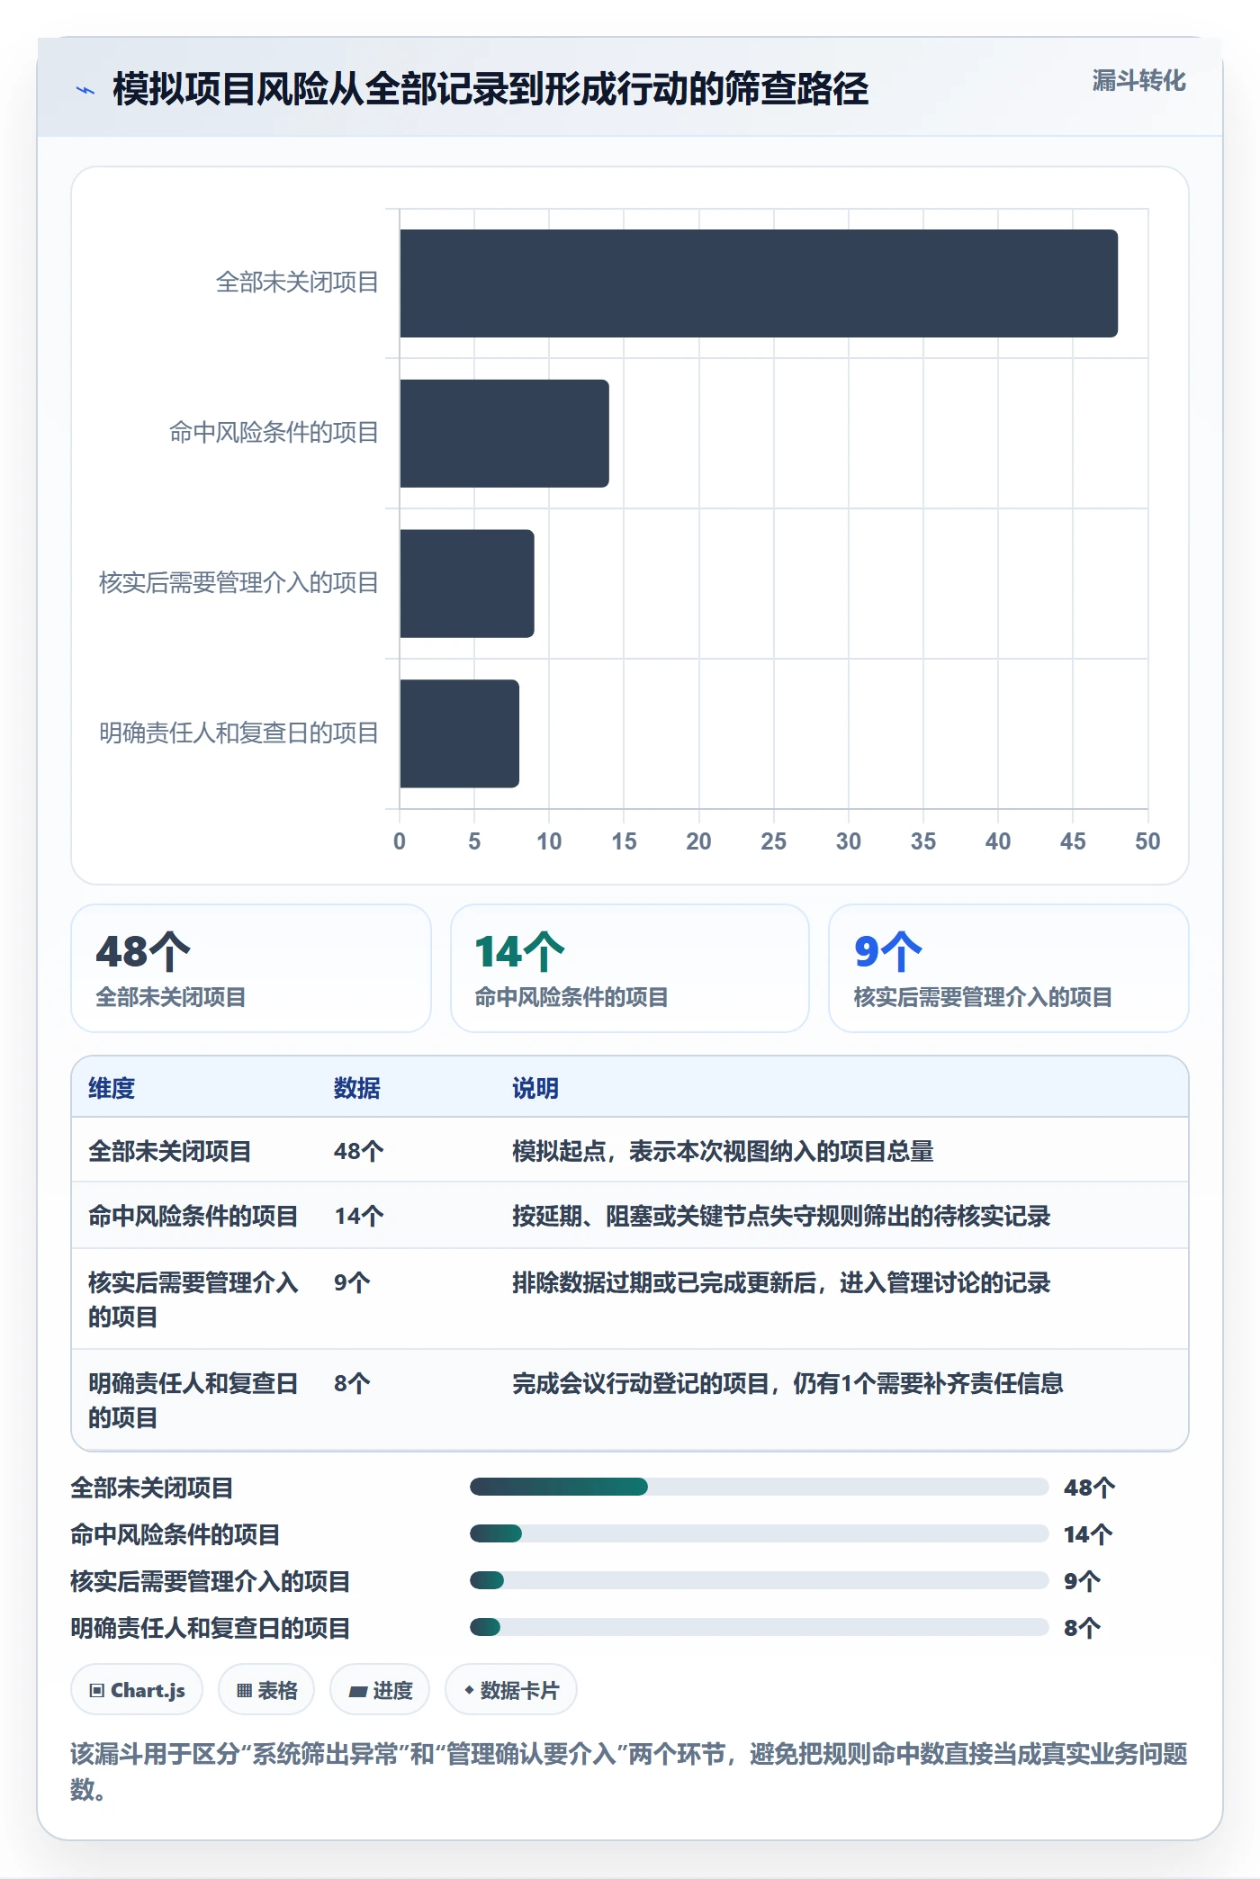1260x1879 pixels.
Task: Click the 数据卡片 tag chip
Action: pos(511,1690)
